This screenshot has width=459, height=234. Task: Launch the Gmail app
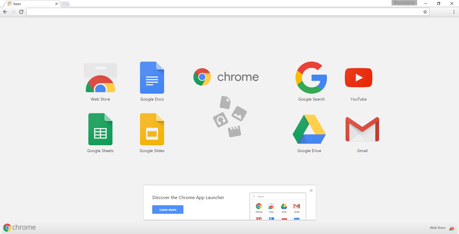(x=362, y=129)
